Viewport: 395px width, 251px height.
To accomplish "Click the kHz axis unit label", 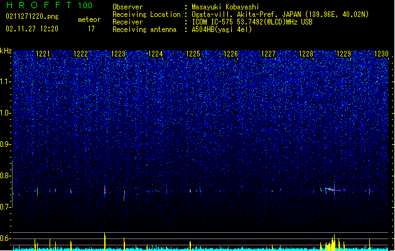I will 6,51.
